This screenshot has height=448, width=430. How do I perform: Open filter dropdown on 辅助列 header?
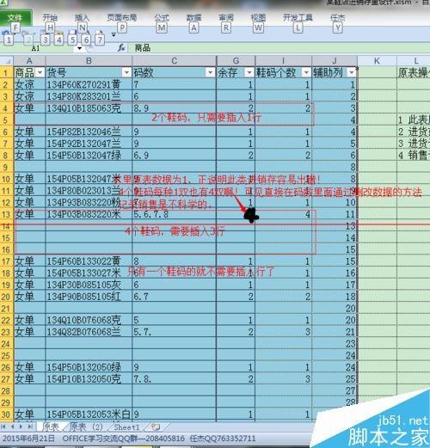[352, 73]
